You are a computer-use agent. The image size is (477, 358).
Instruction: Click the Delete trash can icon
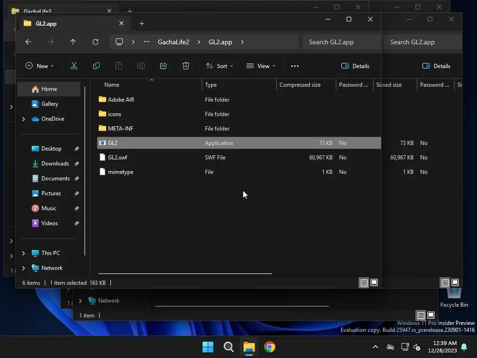(x=186, y=66)
